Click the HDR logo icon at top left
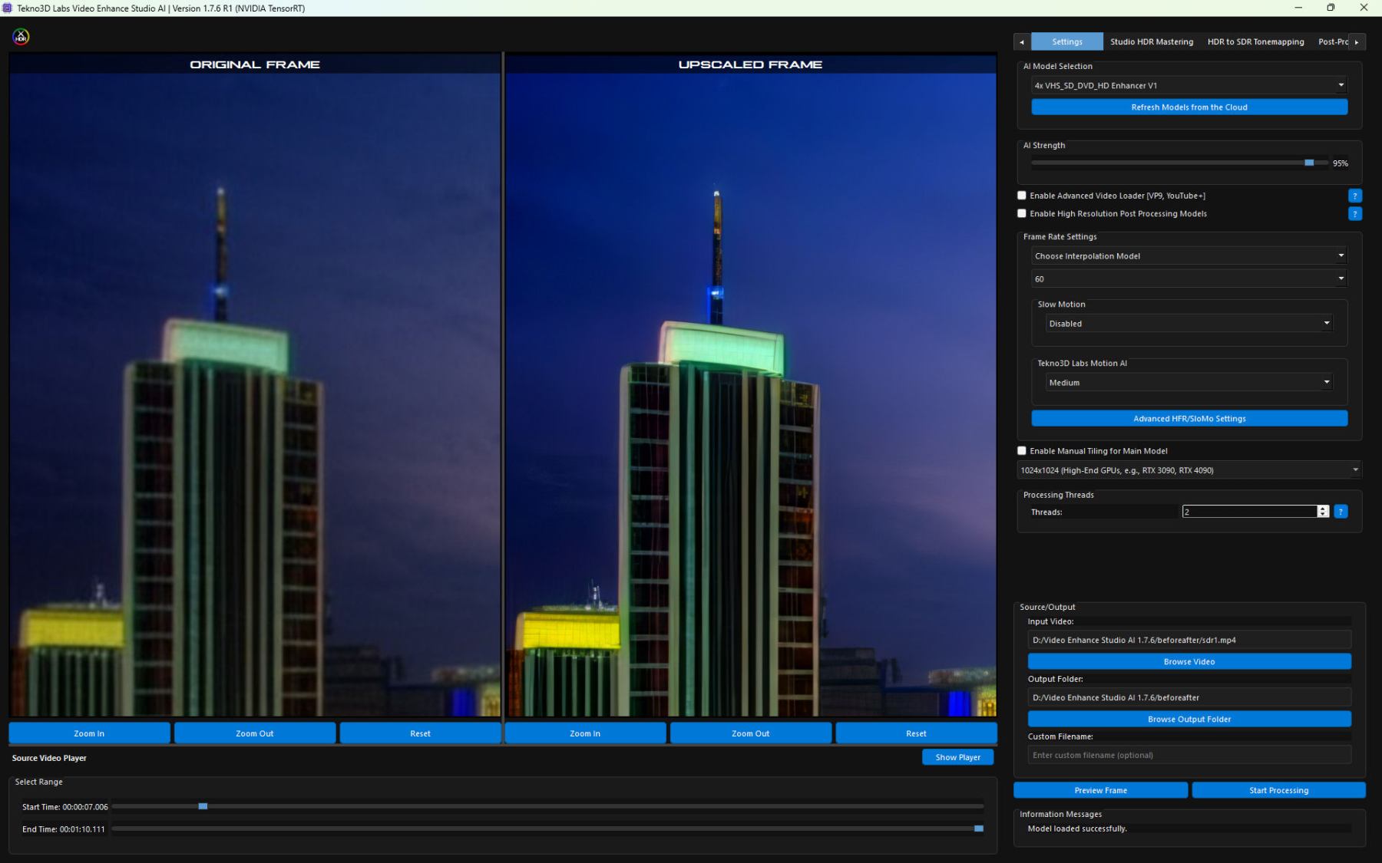 tap(21, 37)
